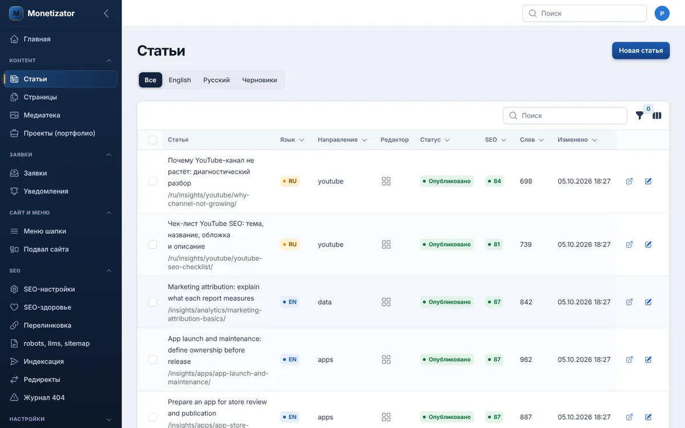The width and height of the screenshot is (685, 428).
Task: Open SEO-здоровье
Action: click(61, 307)
